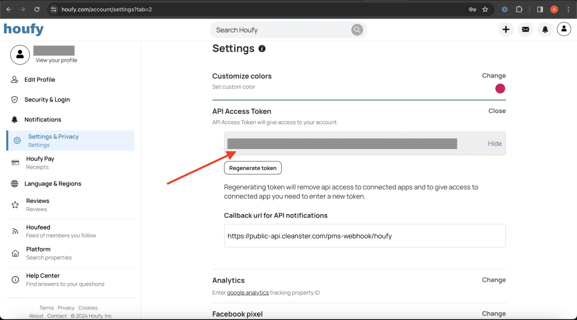Click the Settings info icon

pyautogui.click(x=262, y=48)
